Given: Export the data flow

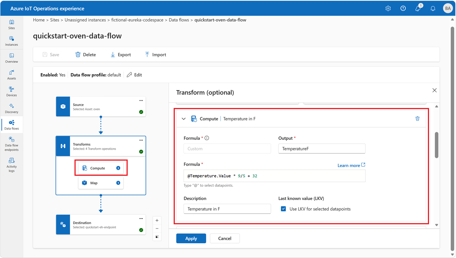Looking at the screenshot, I should tap(120, 55).
